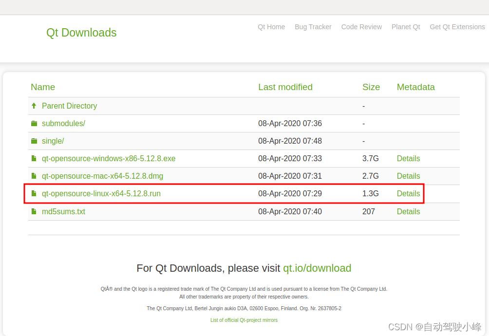Open Planet Qt in the top navigation

[406, 27]
